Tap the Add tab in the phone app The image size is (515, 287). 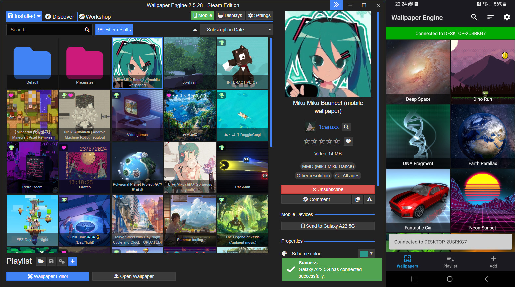click(x=493, y=262)
